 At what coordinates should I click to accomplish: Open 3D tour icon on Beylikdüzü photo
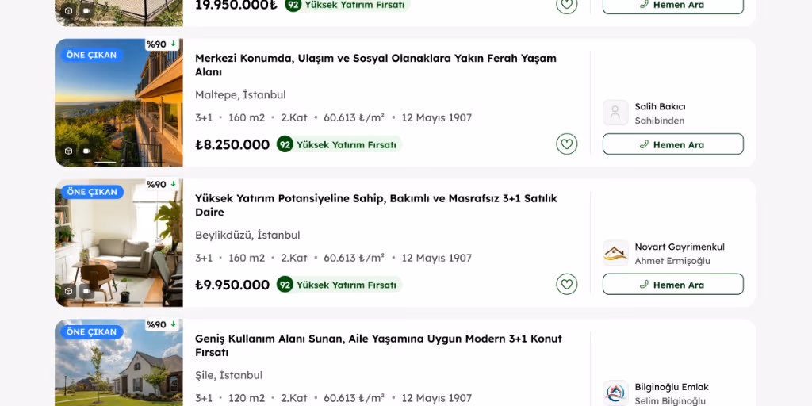coord(68,291)
